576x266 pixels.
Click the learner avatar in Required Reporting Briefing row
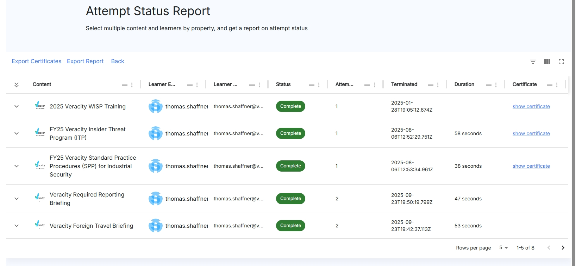click(x=156, y=199)
